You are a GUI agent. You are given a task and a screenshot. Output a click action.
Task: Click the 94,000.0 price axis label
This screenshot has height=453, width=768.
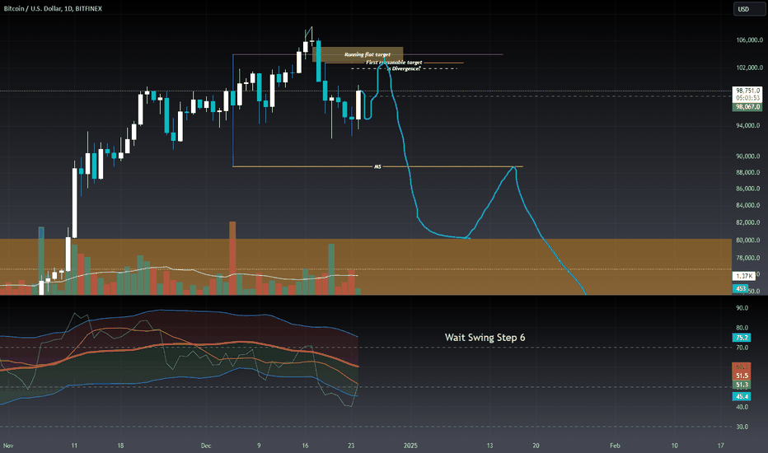coord(749,126)
